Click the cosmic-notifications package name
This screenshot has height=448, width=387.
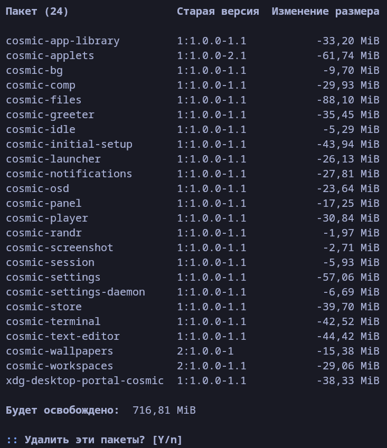pyautogui.click(x=69, y=174)
